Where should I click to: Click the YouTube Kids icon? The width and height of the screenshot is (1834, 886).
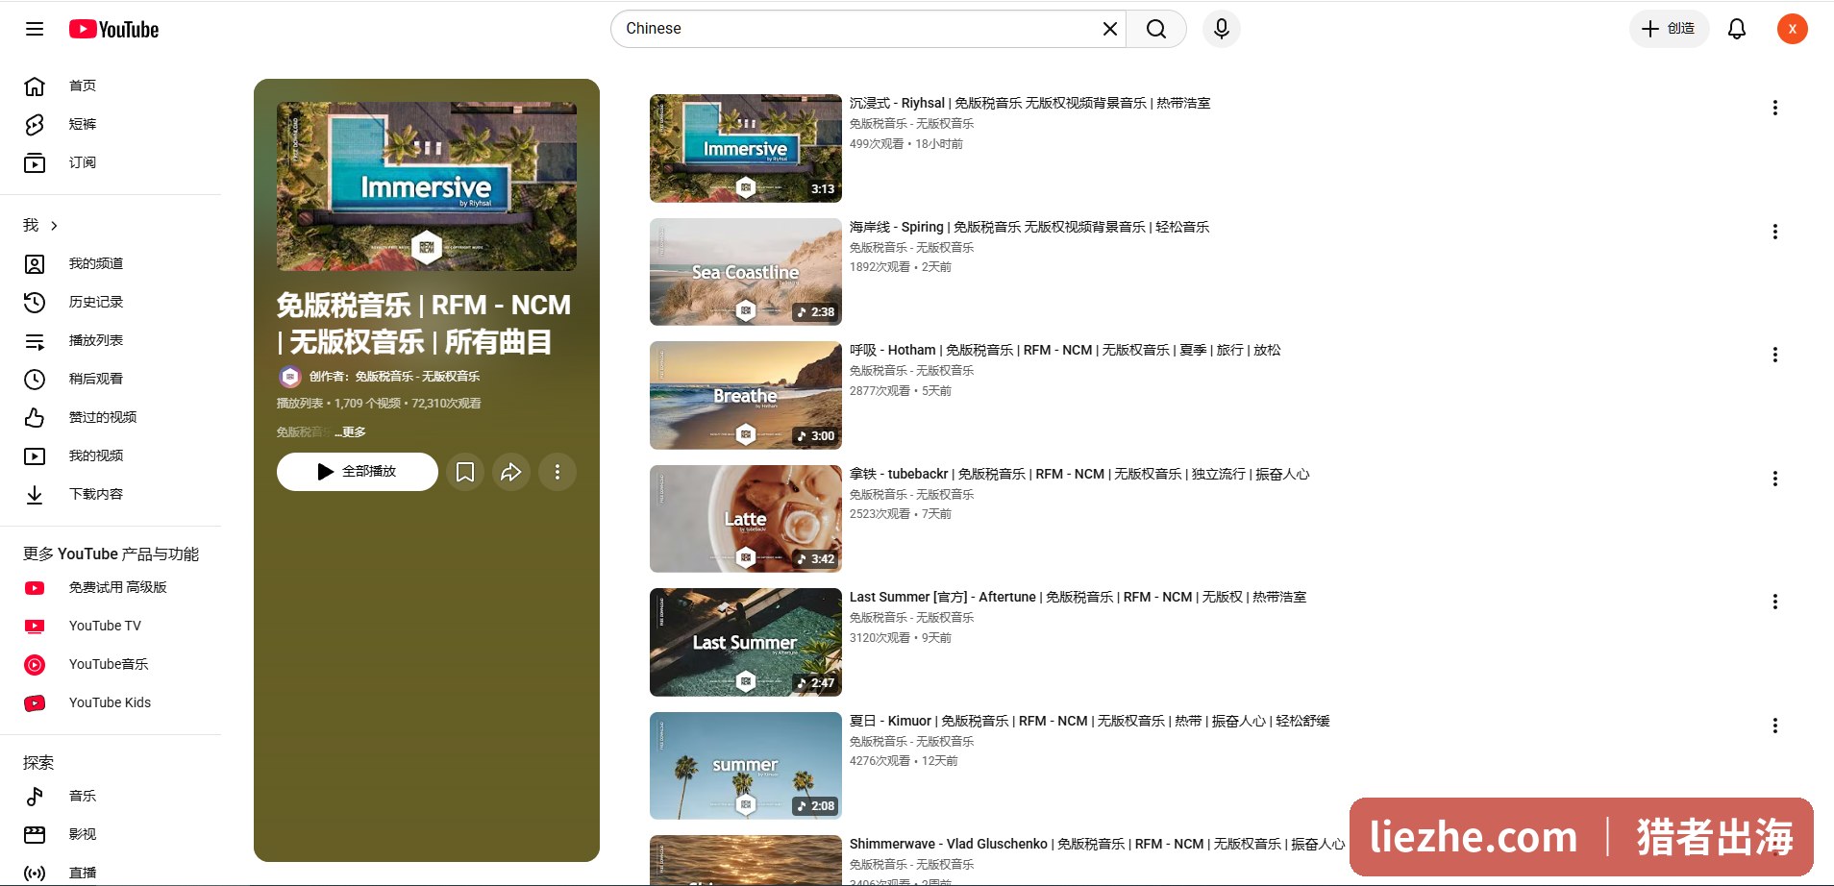[35, 702]
